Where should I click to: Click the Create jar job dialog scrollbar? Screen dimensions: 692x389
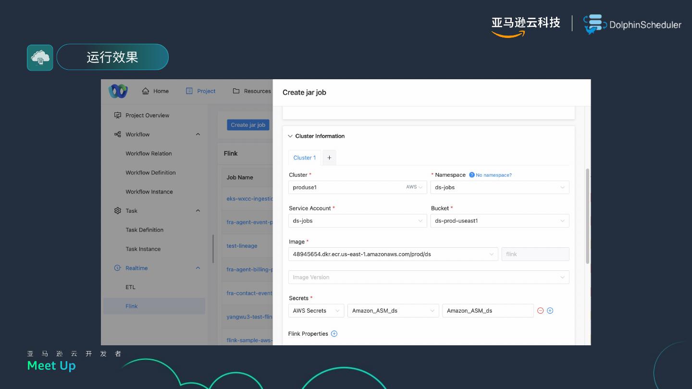tap(587, 216)
